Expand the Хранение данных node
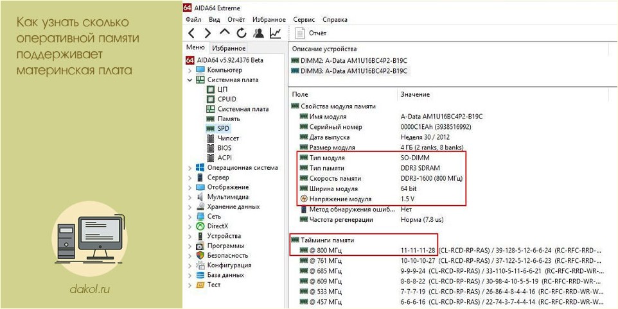This screenshot has height=309, width=618. pos(190,207)
